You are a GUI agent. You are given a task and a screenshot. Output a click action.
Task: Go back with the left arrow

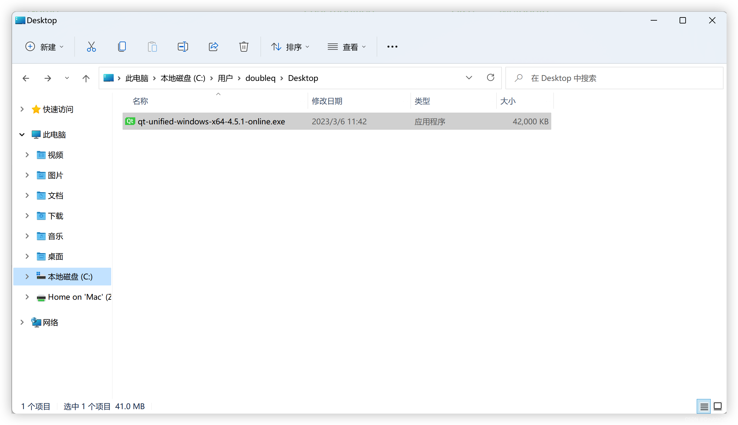pyautogui.click(x=26, y=78)
